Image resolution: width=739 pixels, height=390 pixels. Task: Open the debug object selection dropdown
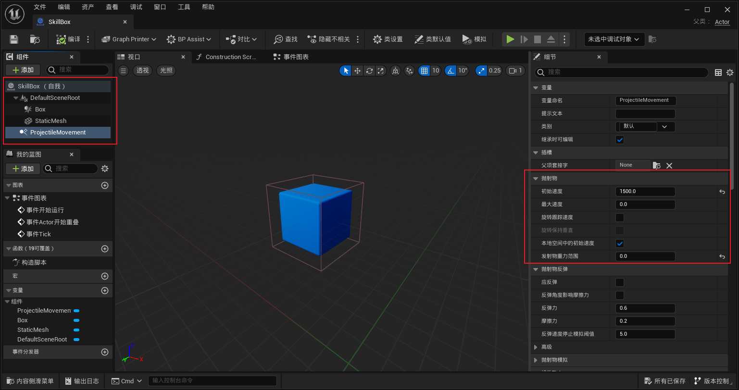click(614, 39)
